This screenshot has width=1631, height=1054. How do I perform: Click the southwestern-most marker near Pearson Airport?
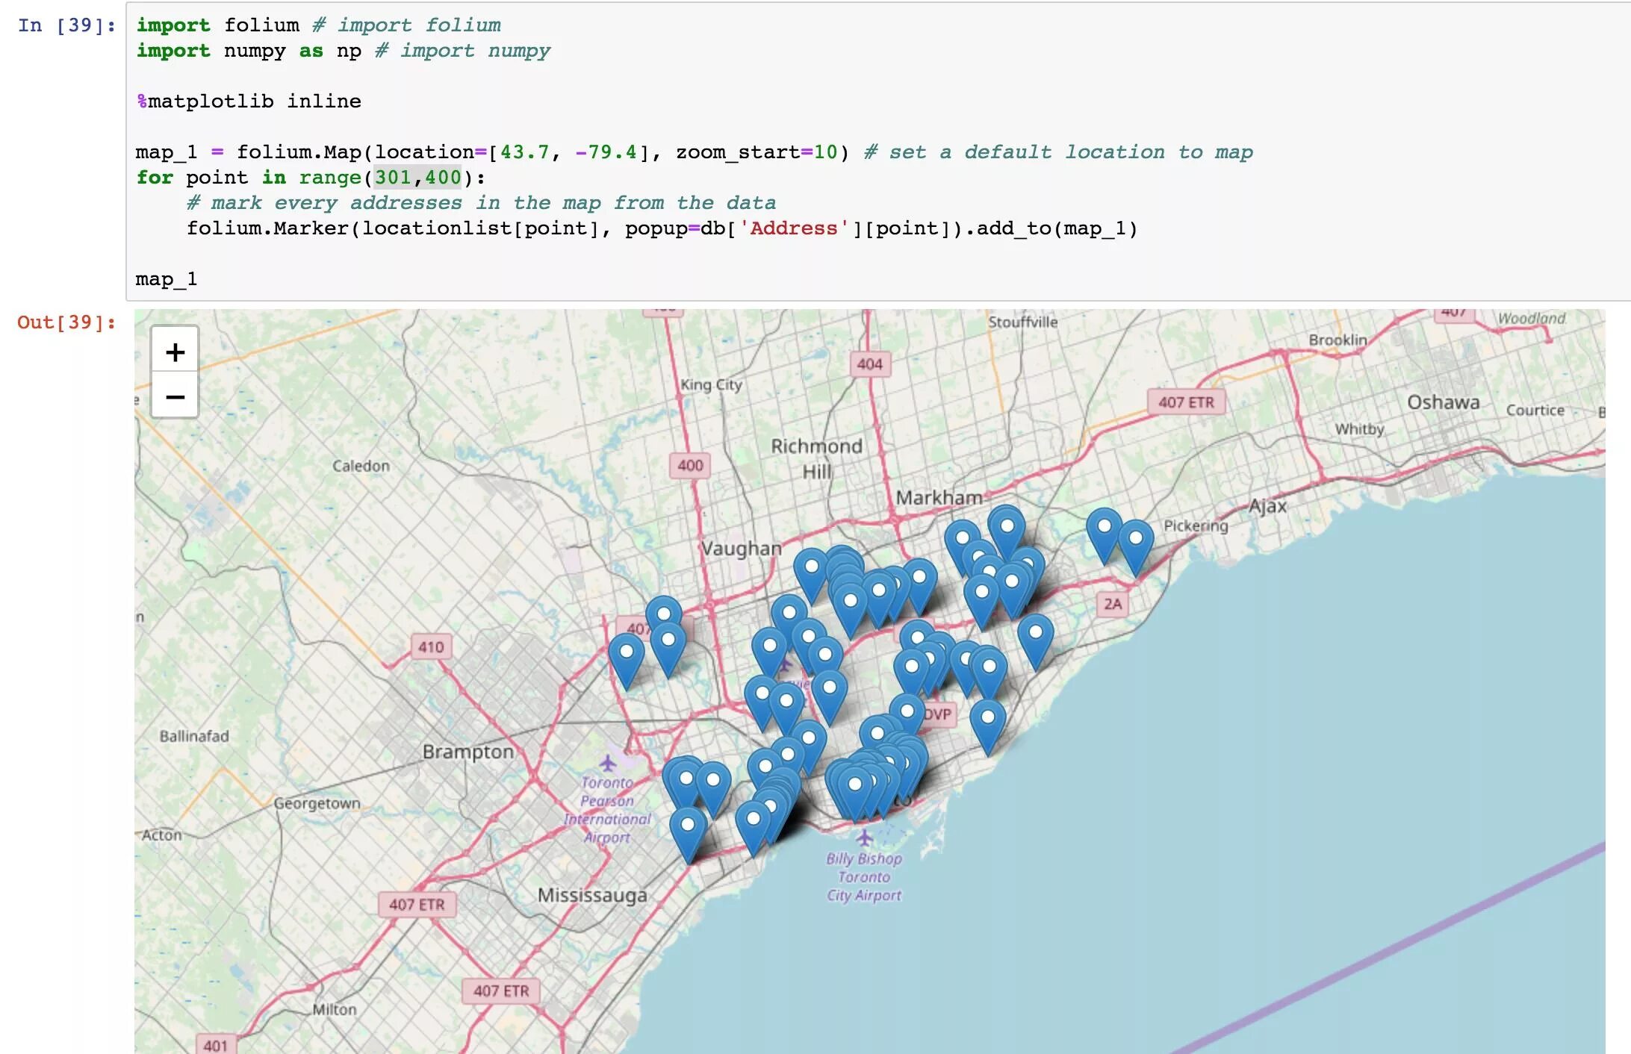coord(688,832)
